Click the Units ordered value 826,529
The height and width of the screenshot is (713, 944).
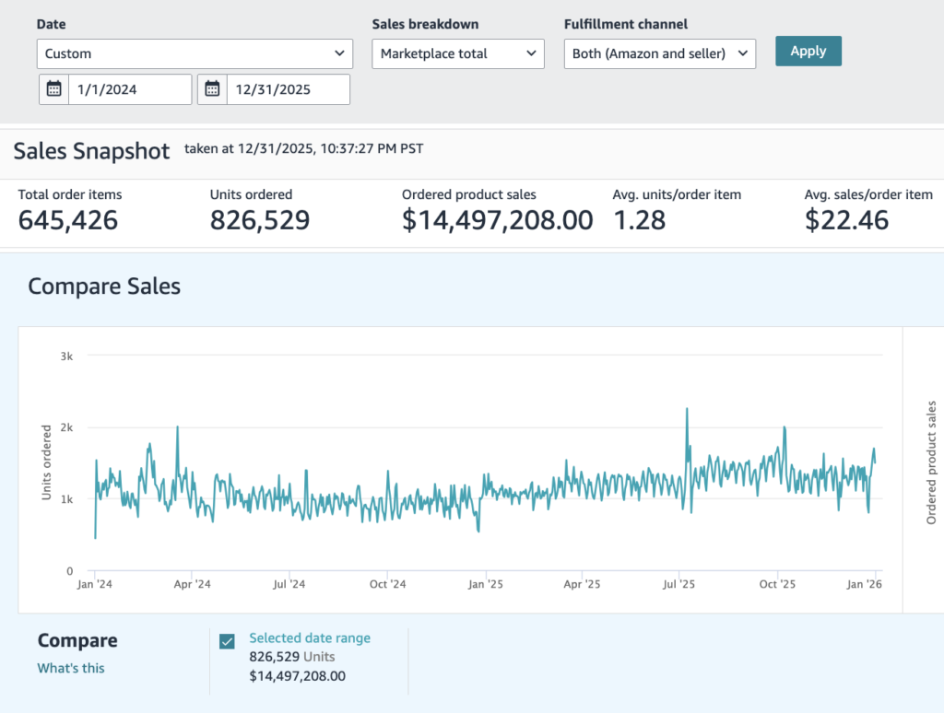[x=259, y=219]
